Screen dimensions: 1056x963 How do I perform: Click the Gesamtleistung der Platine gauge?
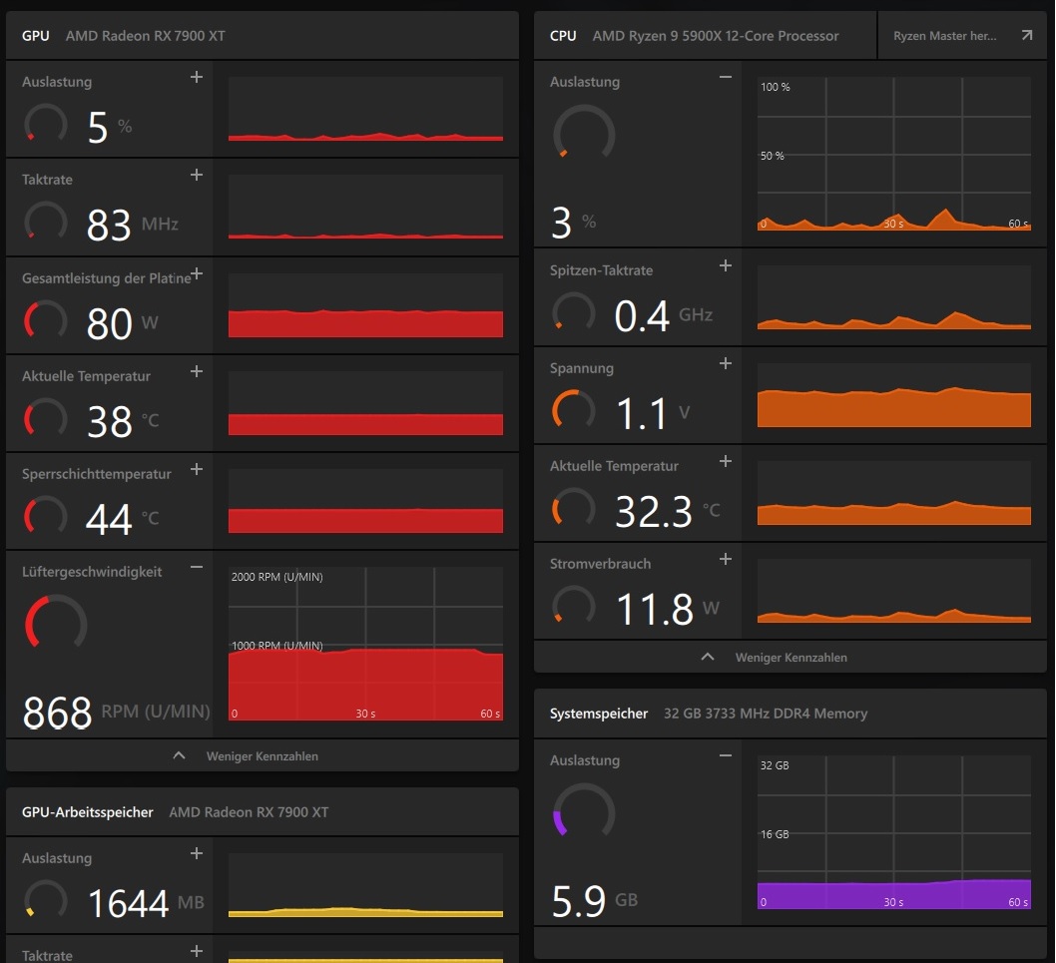[x=46, y=320]
